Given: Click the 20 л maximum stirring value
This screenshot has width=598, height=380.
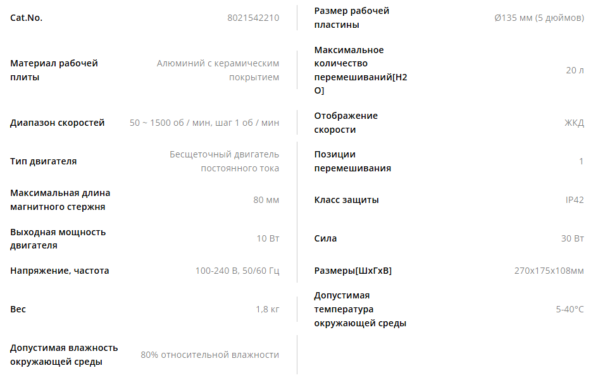Looking at the screenshot, I should tap(575, 70).
